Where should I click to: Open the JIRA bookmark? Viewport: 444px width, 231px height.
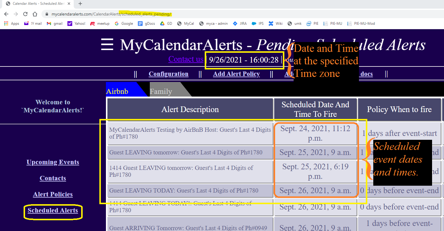pyautogui.click(x=240, y=24)
